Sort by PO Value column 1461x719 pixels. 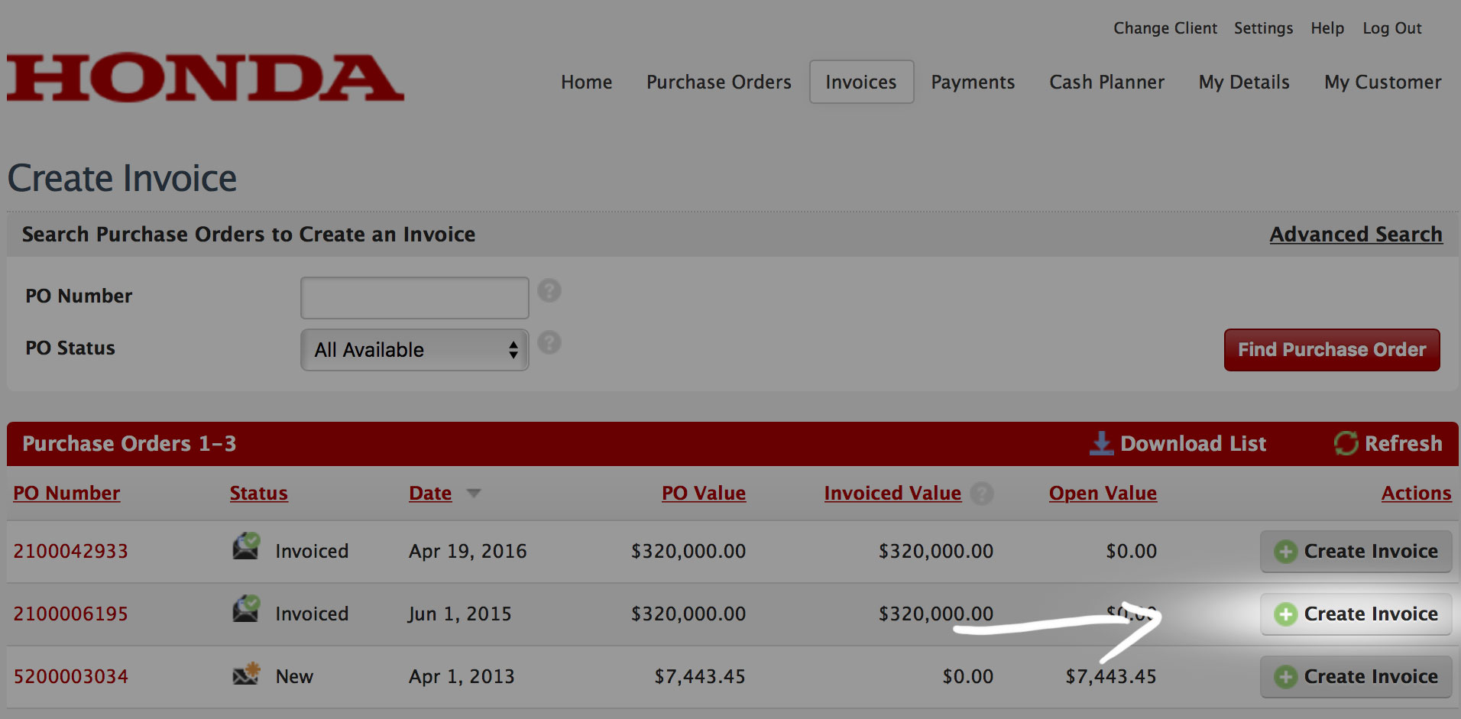coord(704,494)
